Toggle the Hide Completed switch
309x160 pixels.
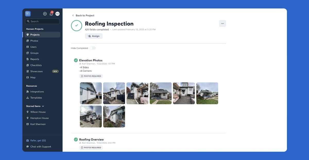tap(92, 48)
